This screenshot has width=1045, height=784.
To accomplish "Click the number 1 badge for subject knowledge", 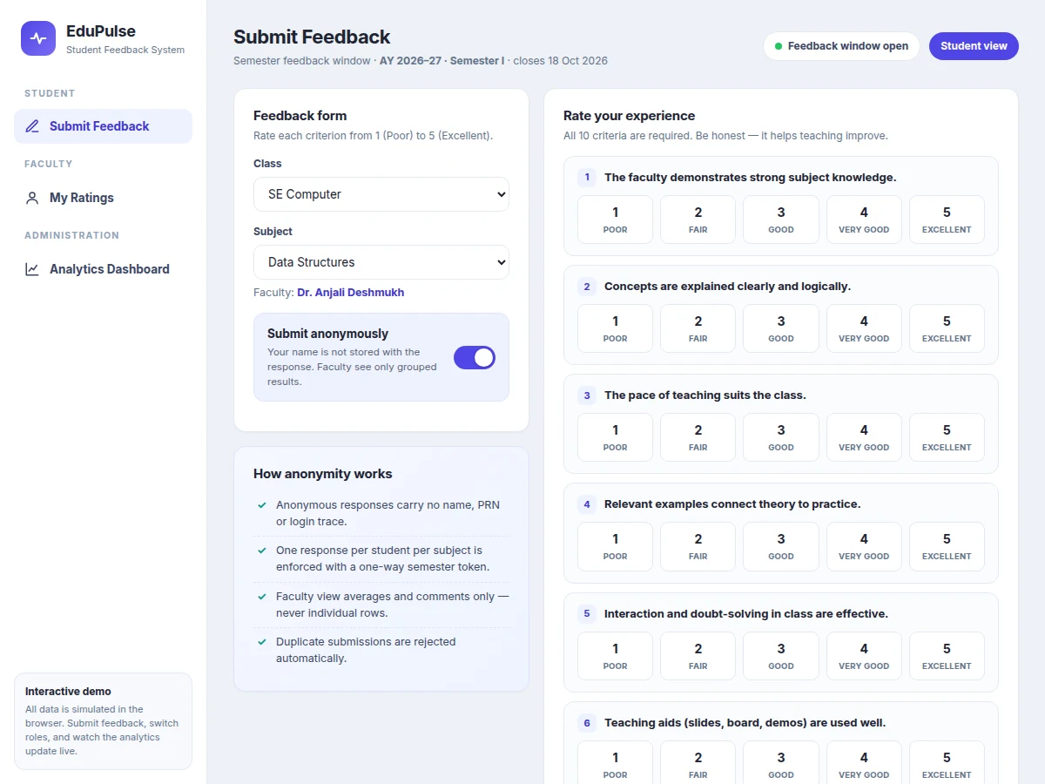I will (x=587, y=177).
